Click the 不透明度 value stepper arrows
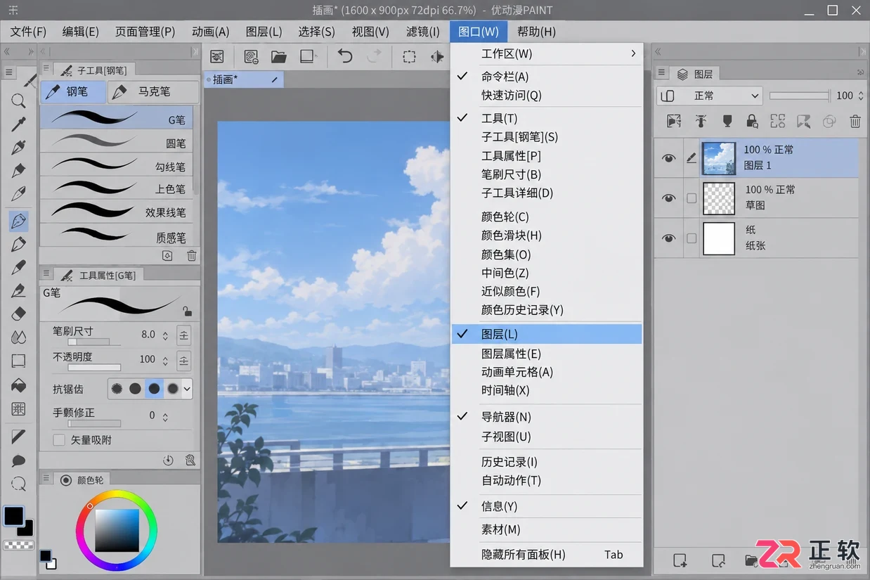Screen dimensions: 870x580 [165, 360]
